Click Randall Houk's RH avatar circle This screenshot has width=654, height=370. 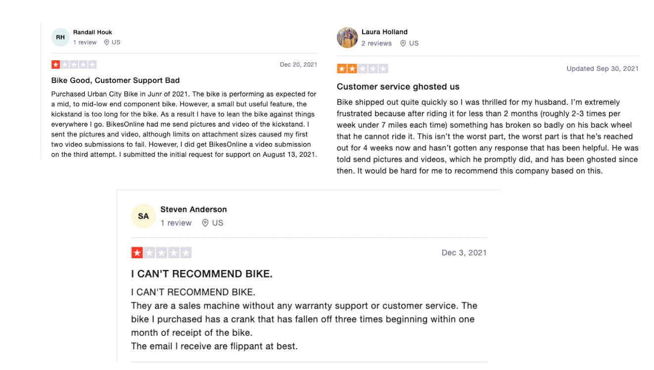pos(60,37)
